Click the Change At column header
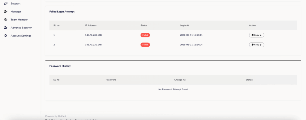The width and height of the screenshot is (306, 120). click(x=180, y=80)
